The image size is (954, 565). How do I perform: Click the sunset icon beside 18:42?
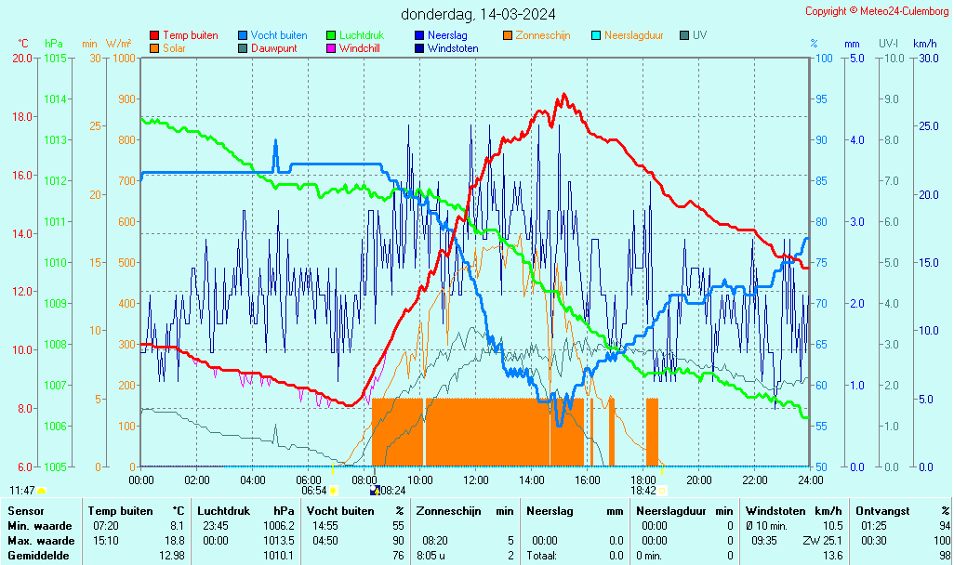click(663, 490)
